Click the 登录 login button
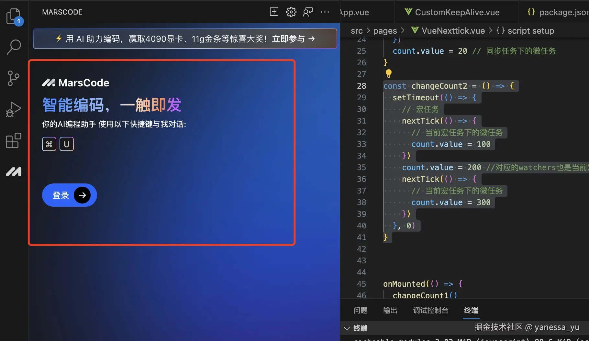Image resolution: width=589 pixels, height=341 pixels. (x=70, y=195)
